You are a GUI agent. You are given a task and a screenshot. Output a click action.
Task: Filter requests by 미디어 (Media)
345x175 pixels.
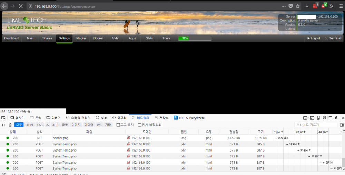point(89,125)
